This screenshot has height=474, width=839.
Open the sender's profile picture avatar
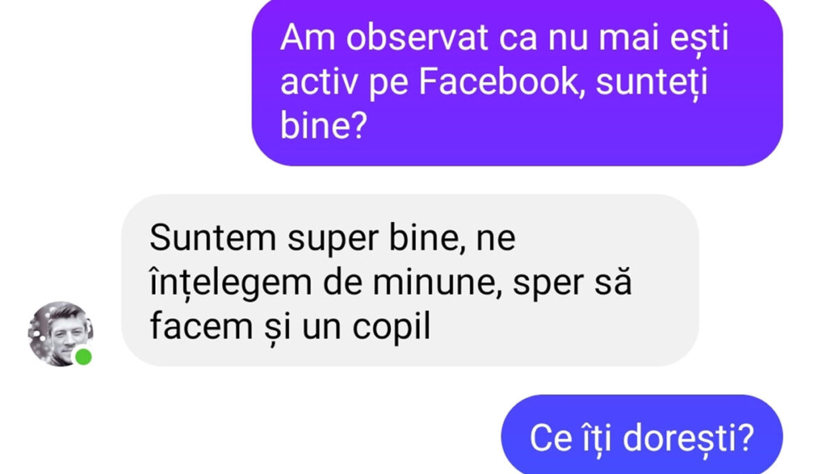point(61,334)
